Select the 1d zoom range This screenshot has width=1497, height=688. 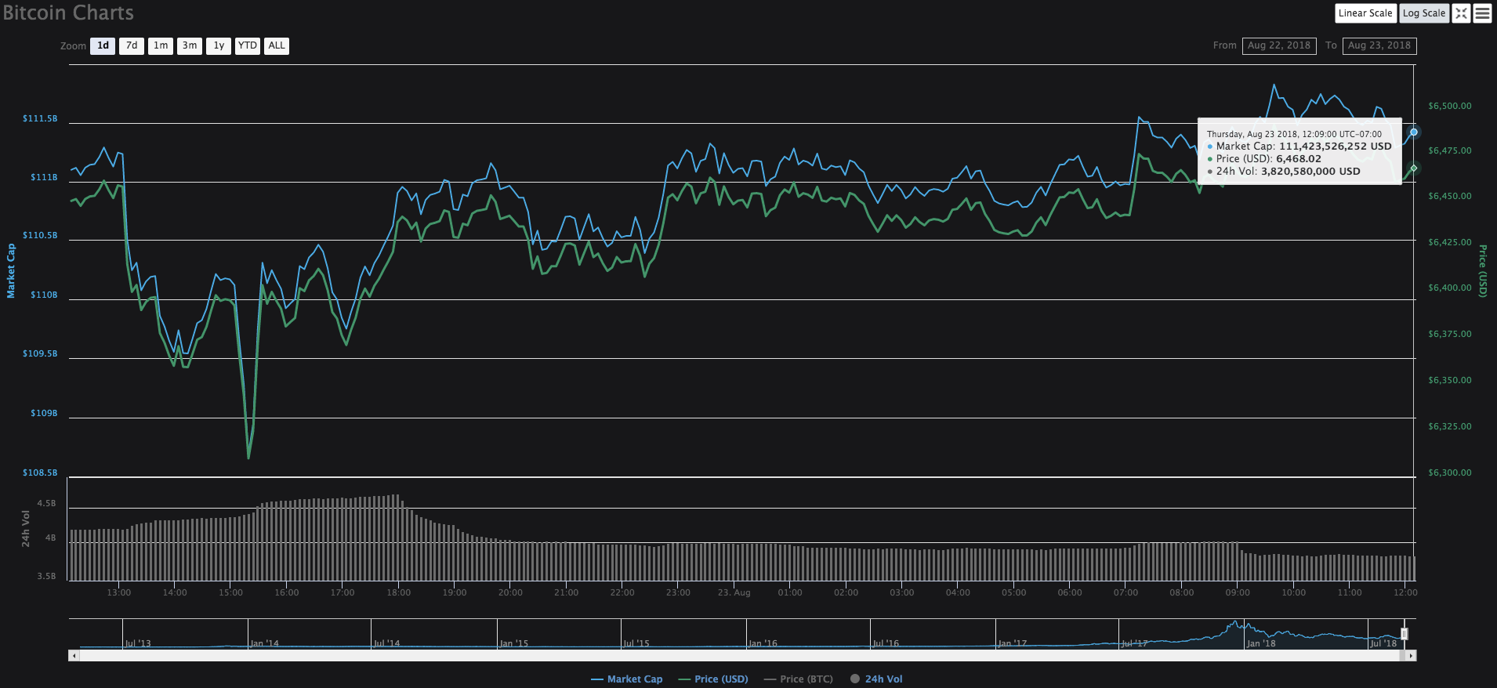point(103,46)
